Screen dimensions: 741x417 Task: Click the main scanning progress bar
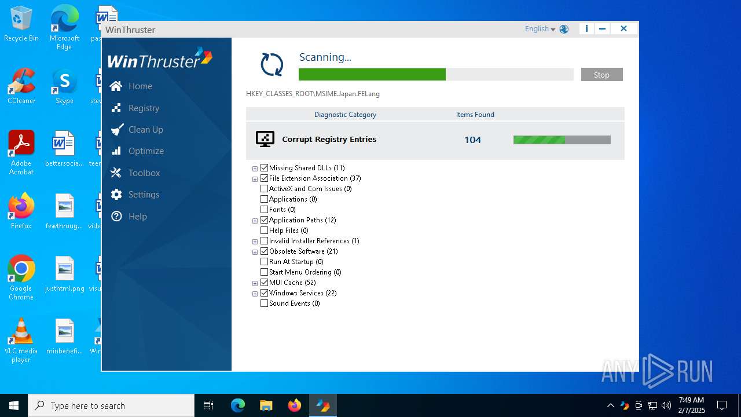436,74
